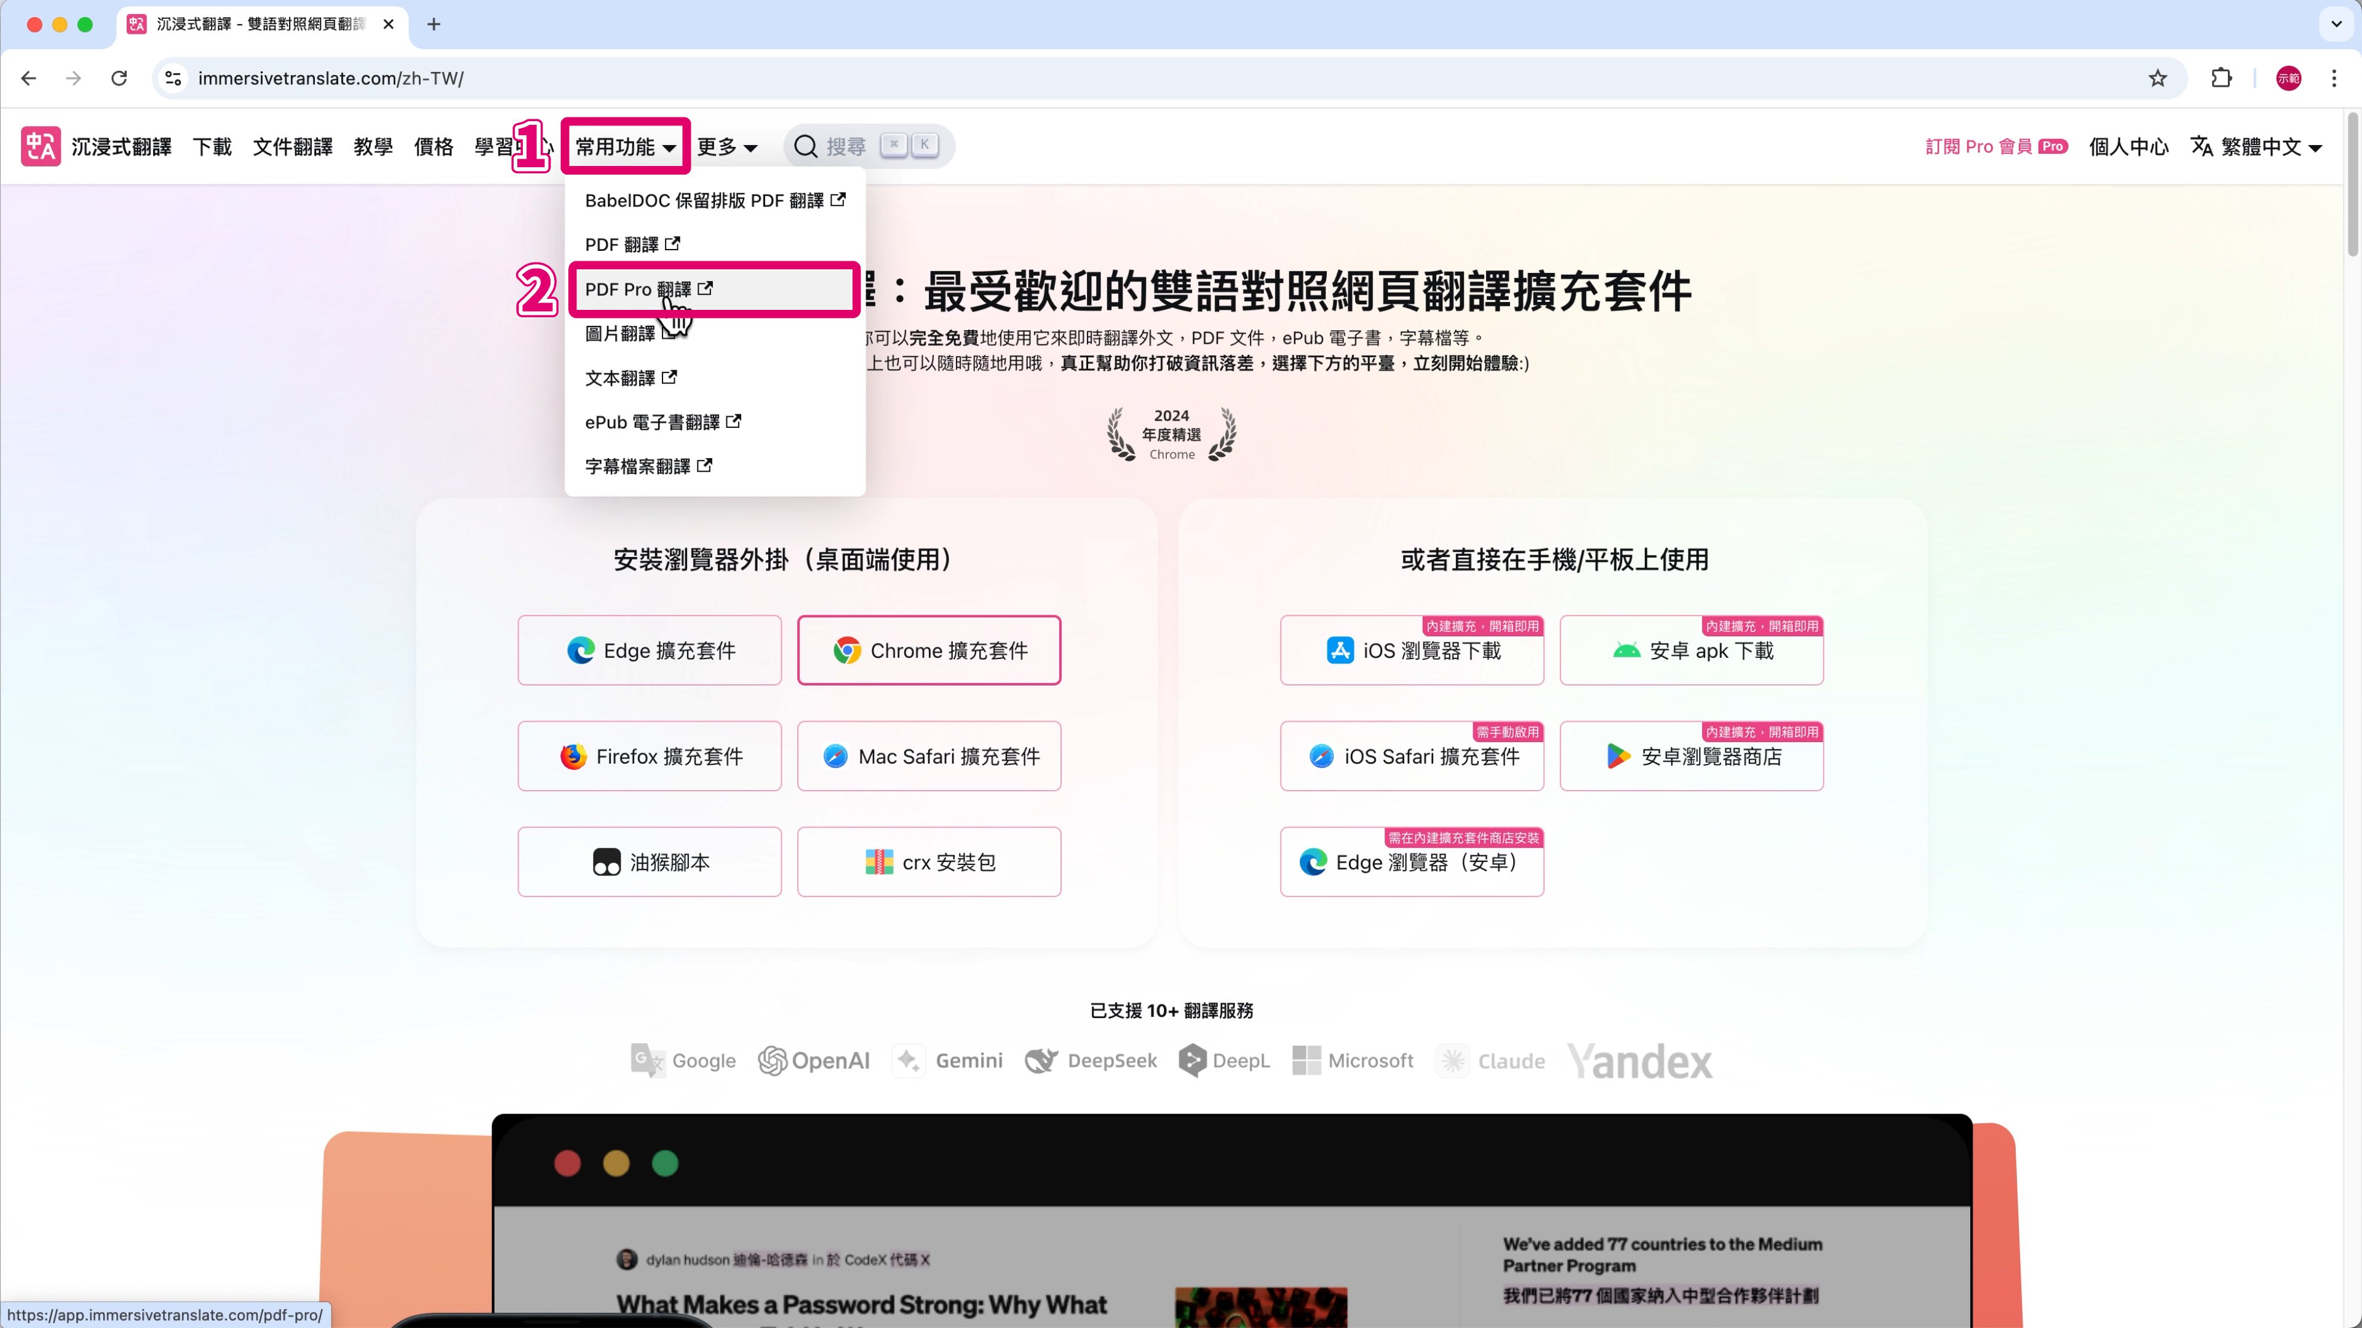
Task: Click the Edge icon in Edge 擴充套件
Action: (x=581, y=650)
